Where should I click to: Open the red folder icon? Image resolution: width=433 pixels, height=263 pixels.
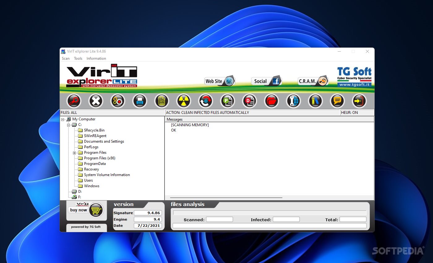tap(272, 101)
